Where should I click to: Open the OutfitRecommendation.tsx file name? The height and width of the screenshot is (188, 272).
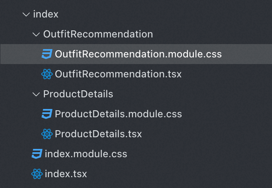[118, 74]
